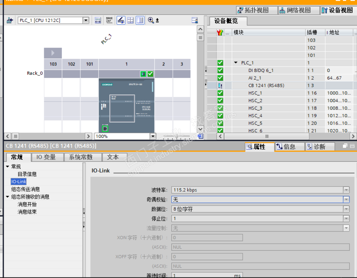
Task: Adjust the zoom slider below the device canvas
Action: [177, 136]
